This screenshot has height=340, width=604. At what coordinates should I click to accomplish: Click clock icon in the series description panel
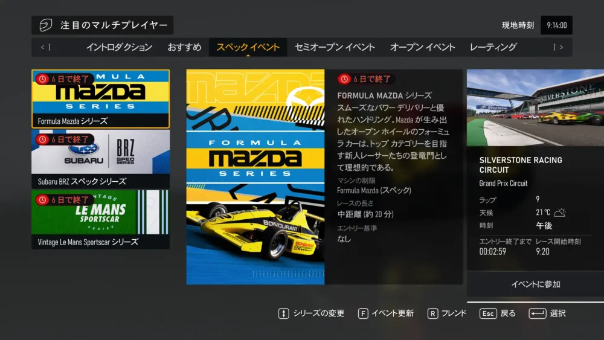click(344, 79)
